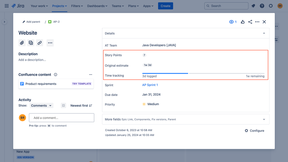Open the settings gear in top bar
This screenshot has width=288, height=162.
point(271,6)
